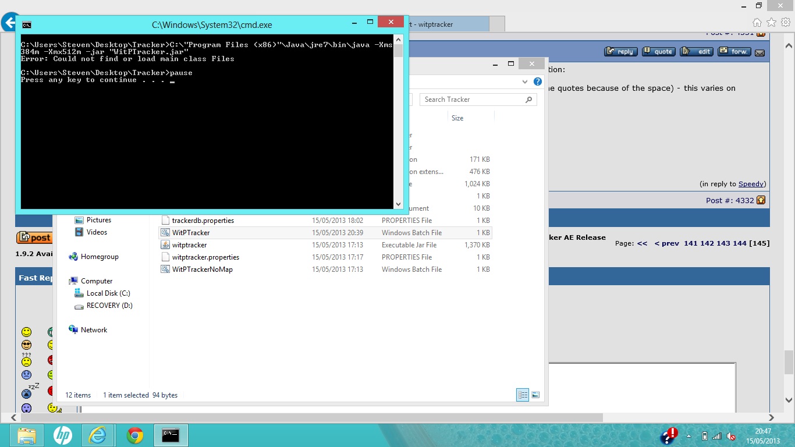
Task: Click the muted volume tray icon
Action: (730, 436)
